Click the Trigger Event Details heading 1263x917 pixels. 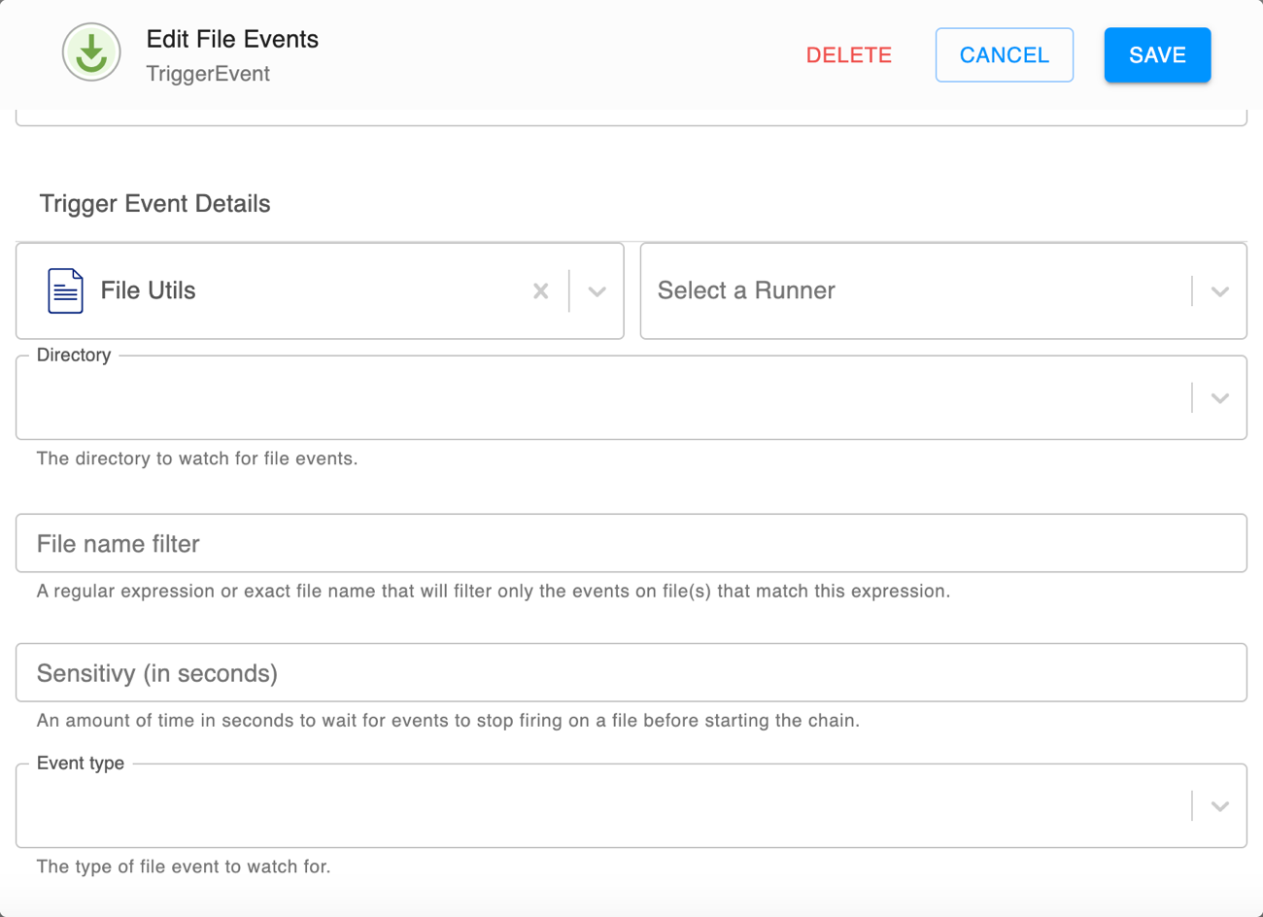pos(154,204)
